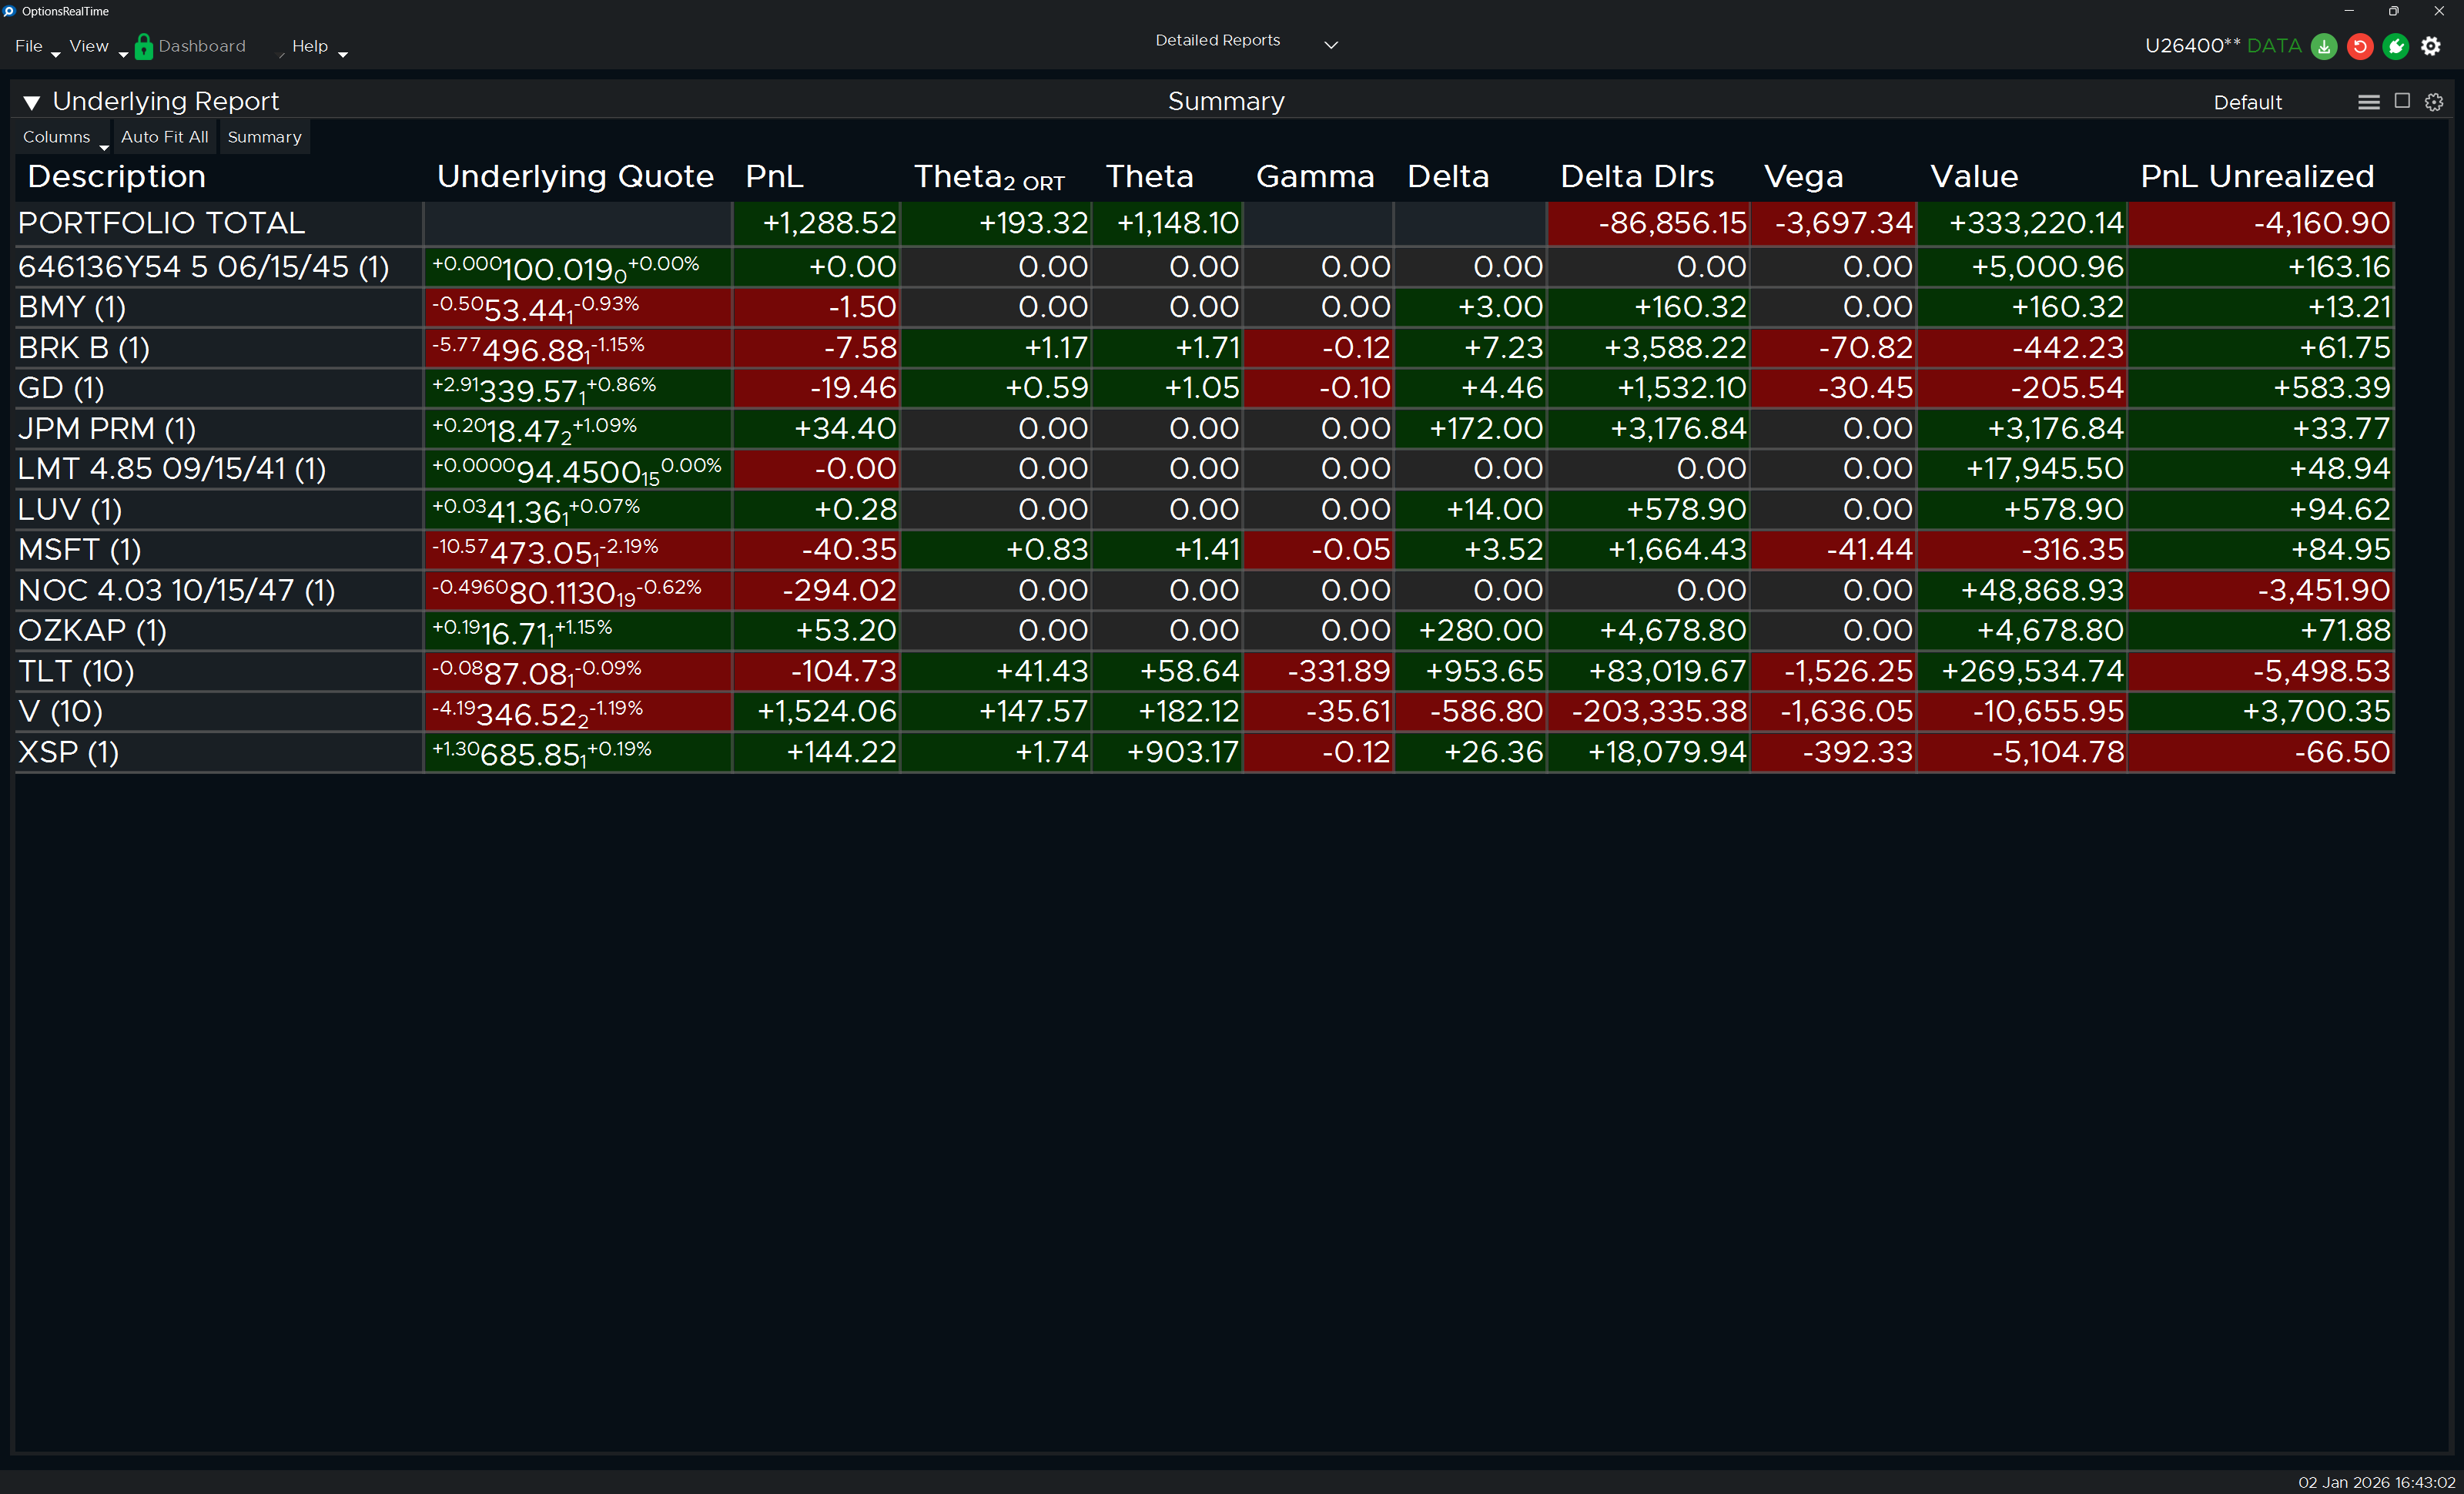Click the red refresh/reset icon

[2359, 46]
